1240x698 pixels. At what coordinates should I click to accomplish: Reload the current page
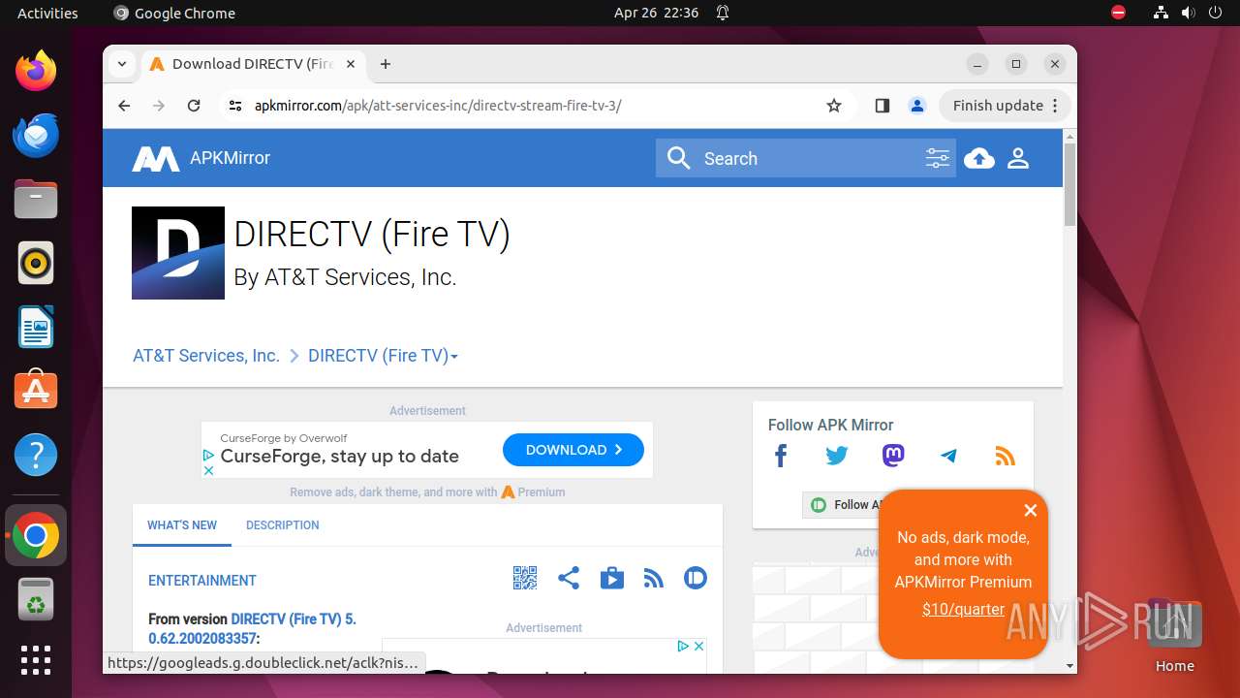click(194, 106)
